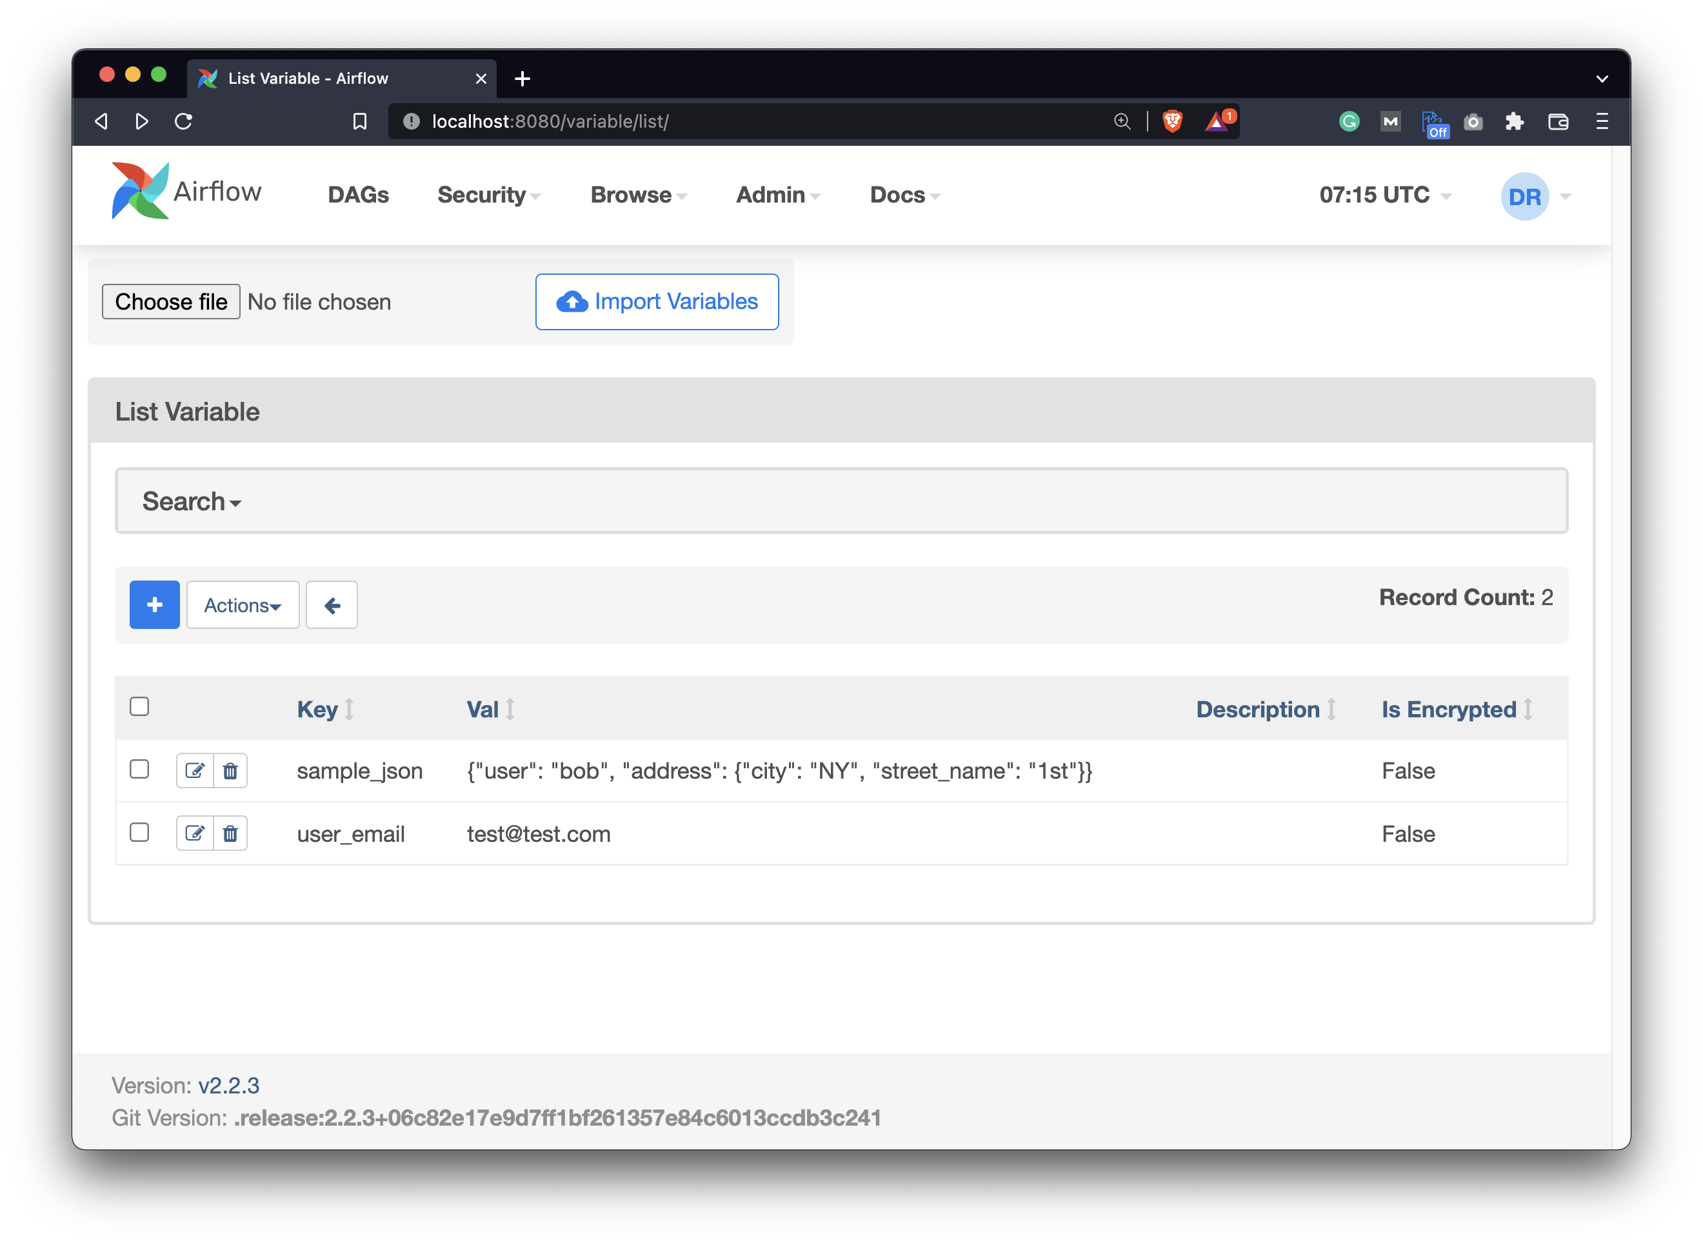Screen dimensions: 1703x1245
Task: Click the Airflow pinwheel logo
Action: 140,192
